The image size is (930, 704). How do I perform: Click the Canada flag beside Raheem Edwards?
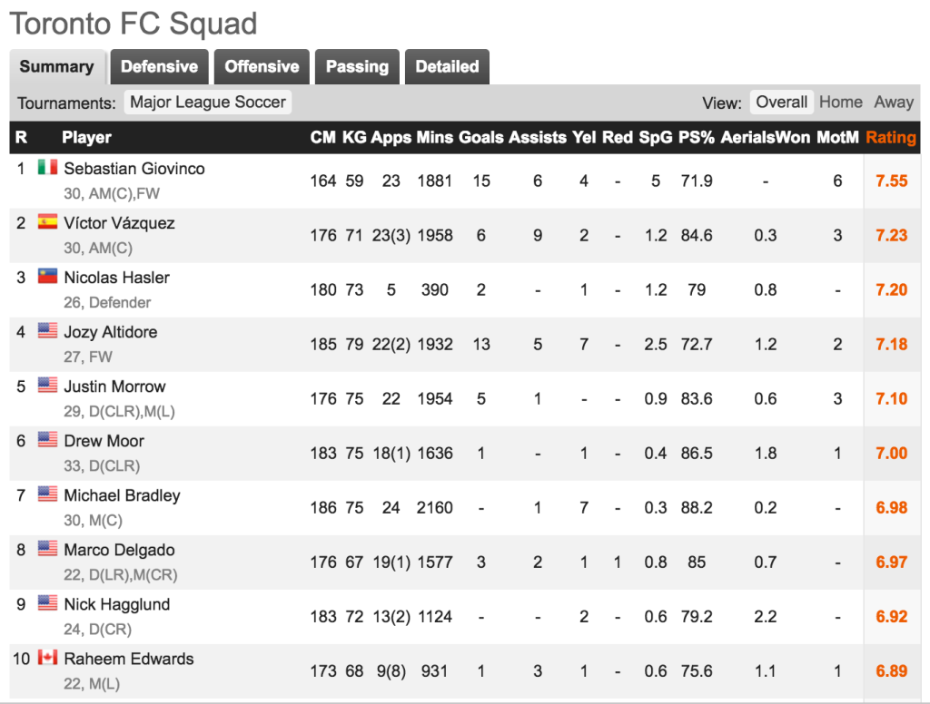pos(47,658)
